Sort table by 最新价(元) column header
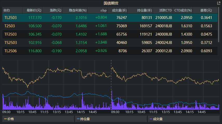Image resolution: width=222 pixels, height=124 pixels. (32, 10)
